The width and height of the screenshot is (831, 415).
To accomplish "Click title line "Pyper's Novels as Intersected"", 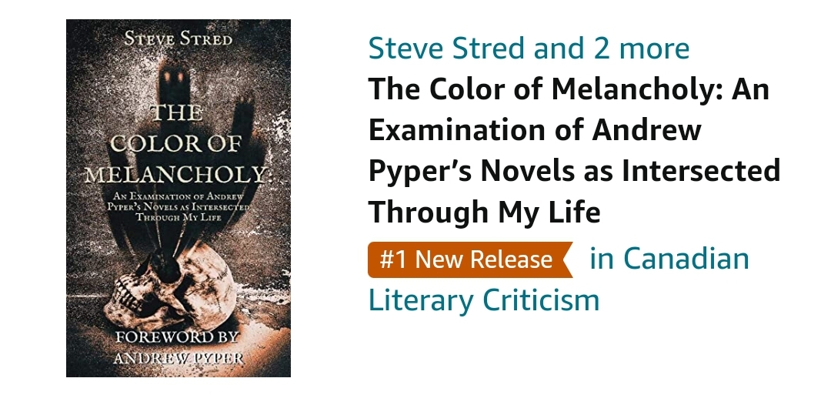I will click(x=574, y=171).
